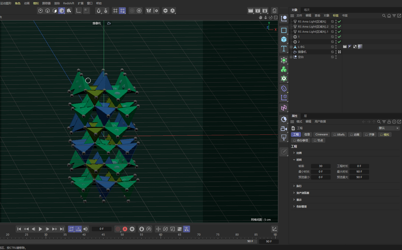Click the current frame field 0 F

coord(102,229)
